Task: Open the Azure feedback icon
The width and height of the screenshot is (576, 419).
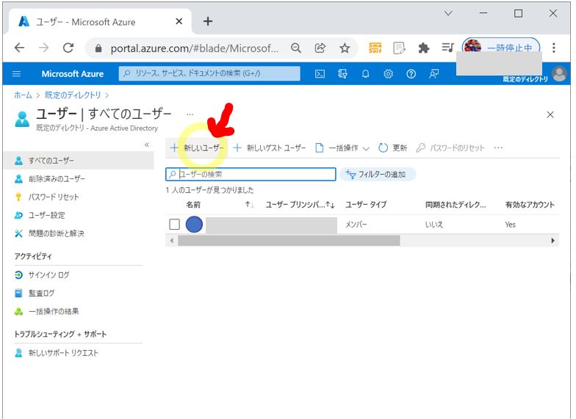Action: click(x=433, y=73)
